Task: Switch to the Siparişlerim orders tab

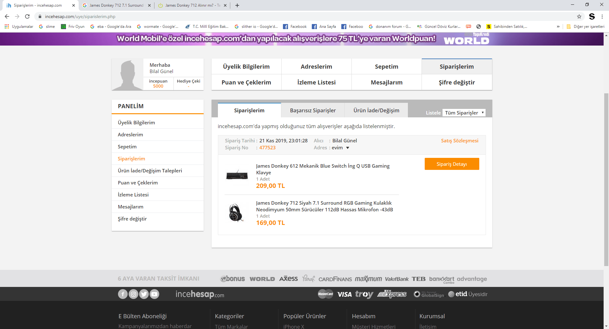Action: pos(249,110)
